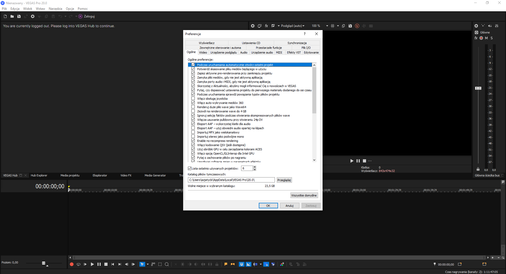Open the Narzędzia menu
506x274 pixels.
55,9
